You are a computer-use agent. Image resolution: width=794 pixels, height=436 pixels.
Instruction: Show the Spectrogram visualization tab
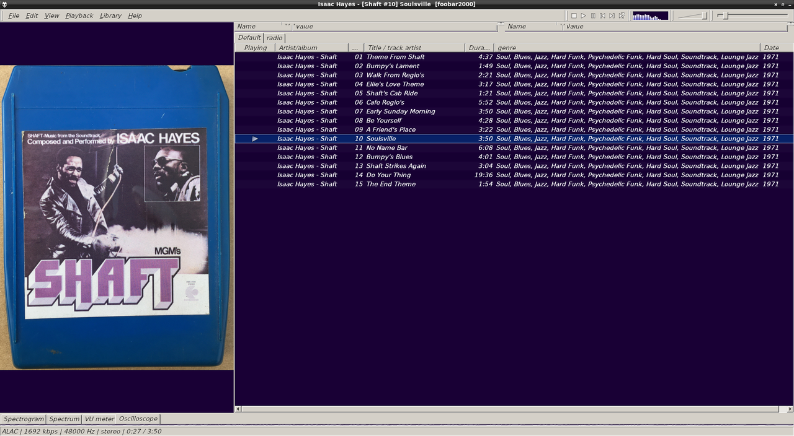tap(24, 419)
